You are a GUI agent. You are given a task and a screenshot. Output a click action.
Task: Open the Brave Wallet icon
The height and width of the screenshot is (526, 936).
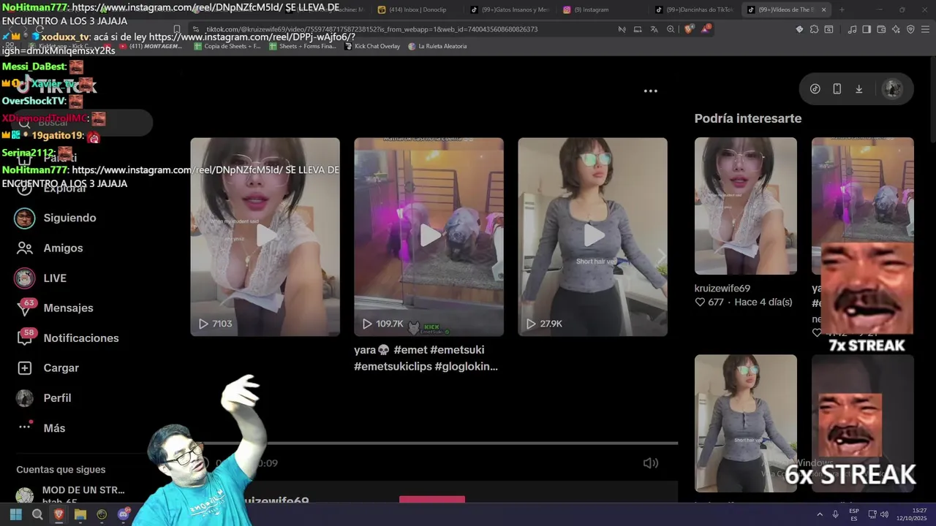[881, 29]
